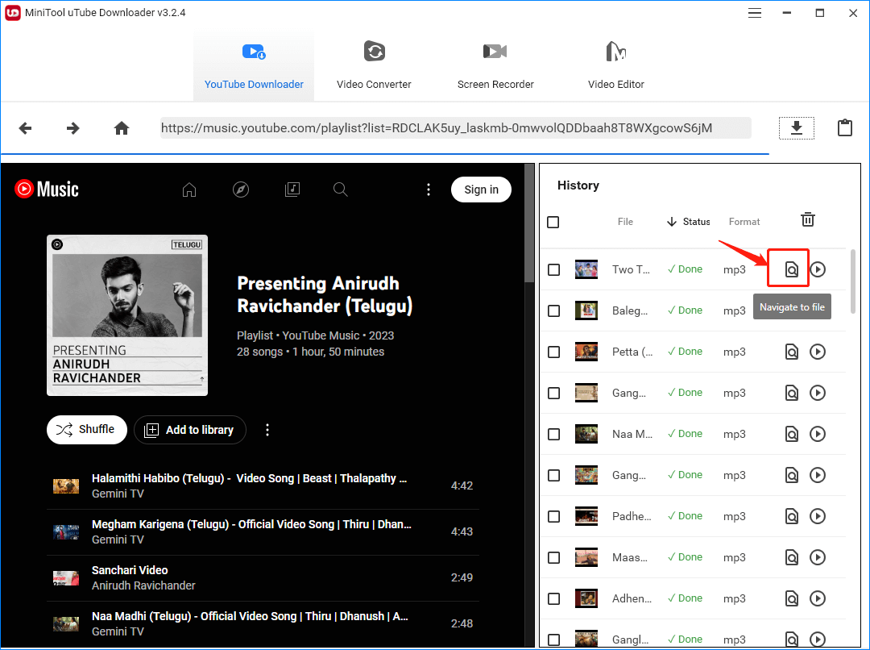
Task: Click the File column header
Action: [625, 222]
